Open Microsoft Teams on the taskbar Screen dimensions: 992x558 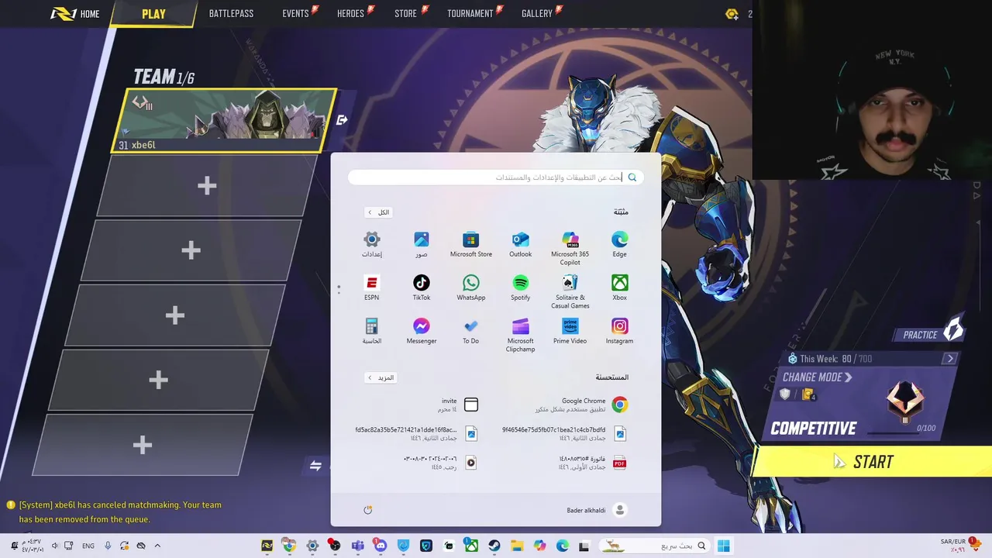click(x=357, y=546)
